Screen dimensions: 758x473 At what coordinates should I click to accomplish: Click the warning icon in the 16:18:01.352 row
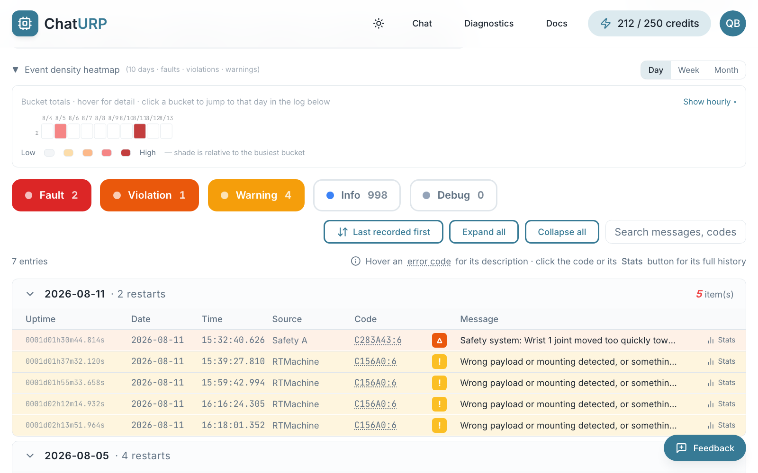439,425
